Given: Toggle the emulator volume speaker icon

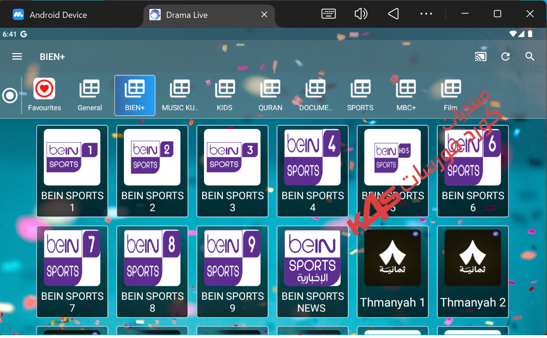Looking at the screenshot, I should point(361,14).
